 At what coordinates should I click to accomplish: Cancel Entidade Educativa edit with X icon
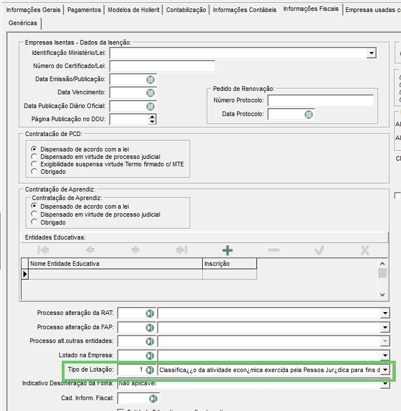[x=365, y=250]
